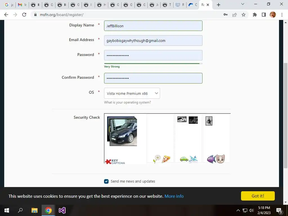Open the taskbar clock and date
This screenshot has height=216, width=288.
coord(264,210)
